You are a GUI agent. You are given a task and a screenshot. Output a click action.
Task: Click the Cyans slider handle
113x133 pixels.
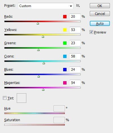pyautogui.click(x=44, y=63)
